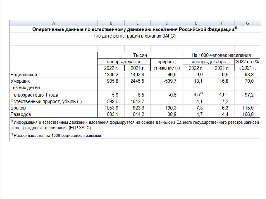Viewport: 266px width, 199px height.
Task: Select row label 'Родившихся'
Action: [x=24, y=74]
